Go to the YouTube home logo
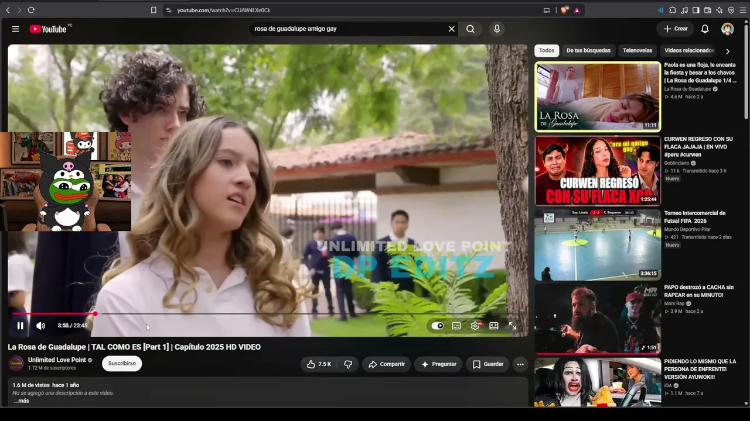750x421 pixels. coord(48,29)
